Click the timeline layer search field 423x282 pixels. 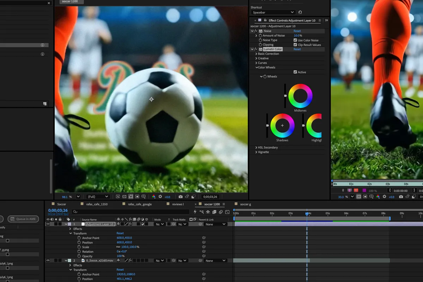point(130,212)
